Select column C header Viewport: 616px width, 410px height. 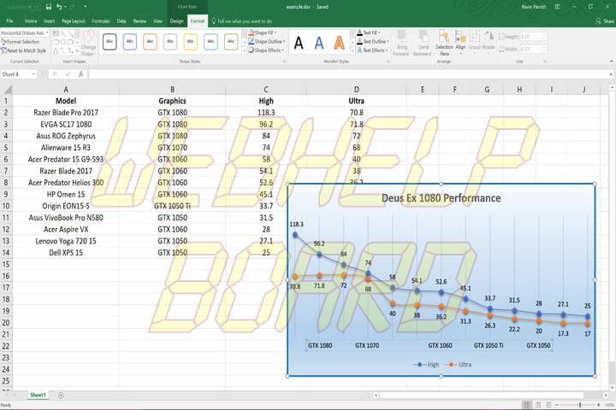tap(266, 90)
